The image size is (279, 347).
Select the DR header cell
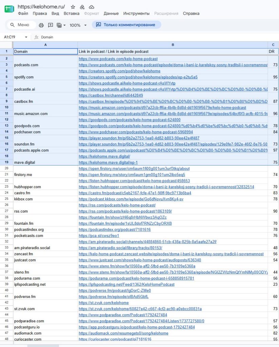tap(273, 52)
